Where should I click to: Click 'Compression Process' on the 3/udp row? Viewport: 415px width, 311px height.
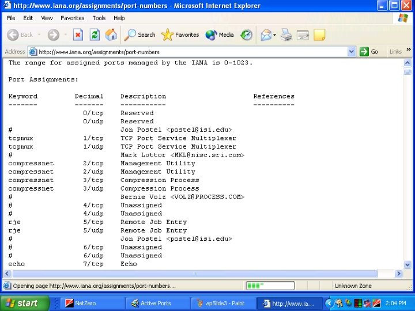160,188
